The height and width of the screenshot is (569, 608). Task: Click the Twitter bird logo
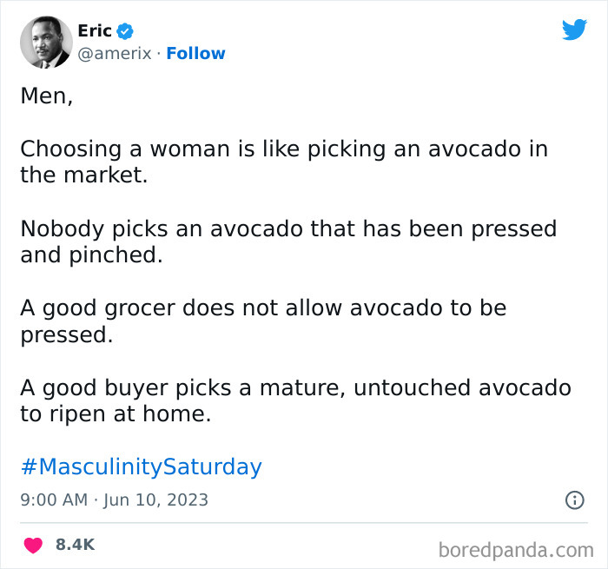[x=574, y=30]
